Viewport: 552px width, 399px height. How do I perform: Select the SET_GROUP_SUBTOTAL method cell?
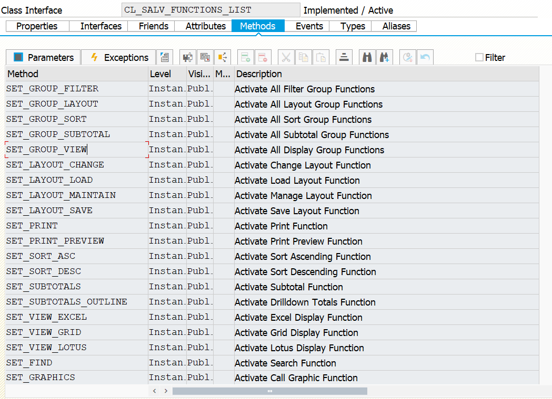pyautogui.click(x=77, y=134)
